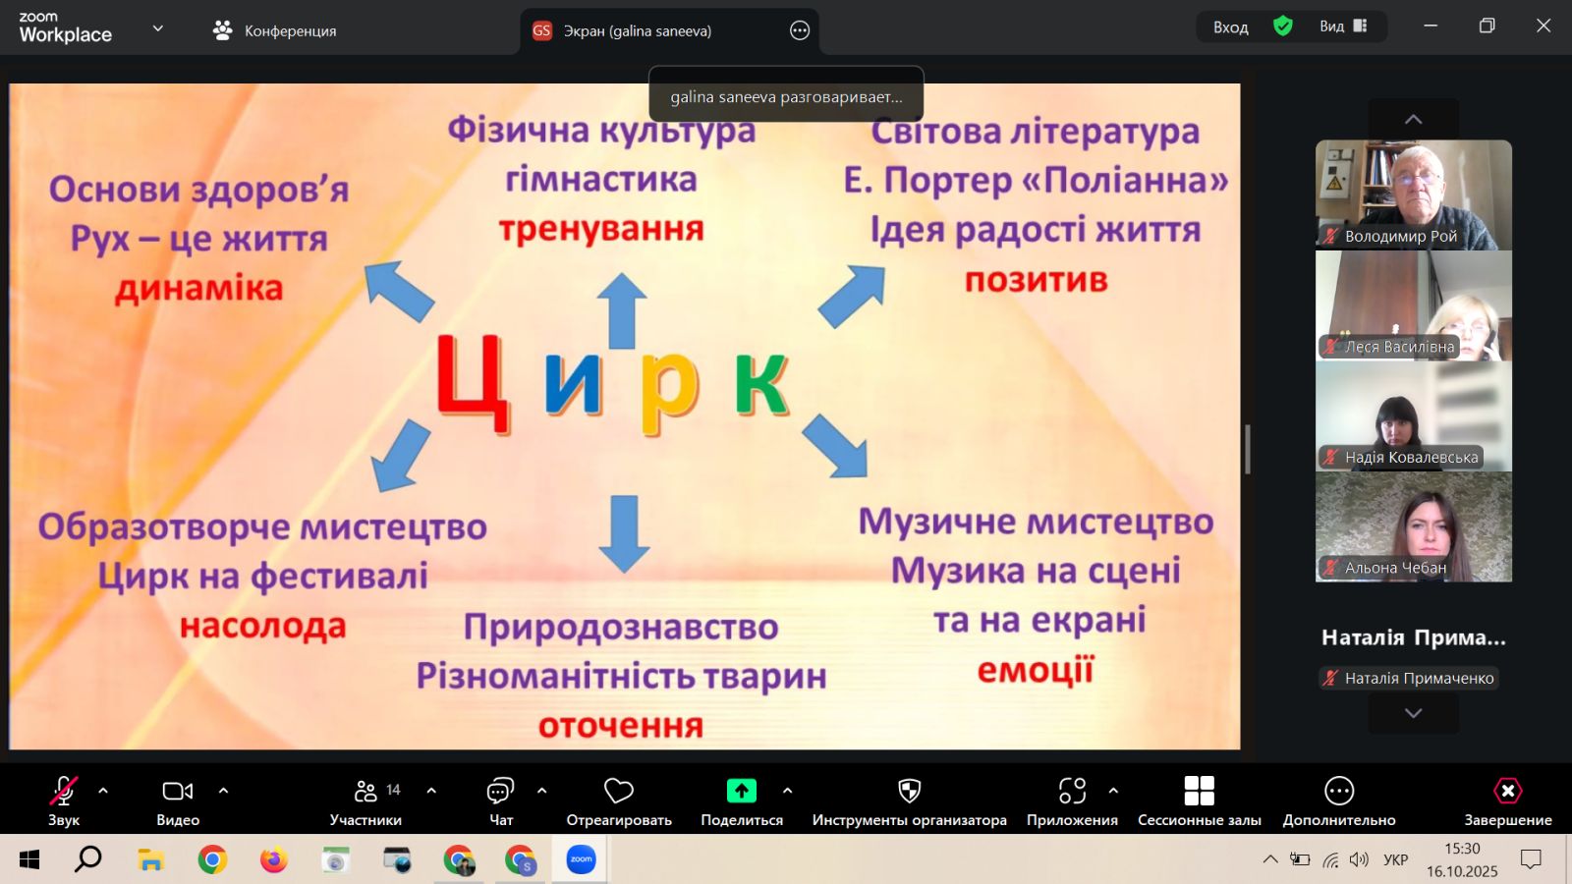This screenshot has height=884, width=1572.
Task: Click the green encryption shield icon
Action: click(1282, 27)
